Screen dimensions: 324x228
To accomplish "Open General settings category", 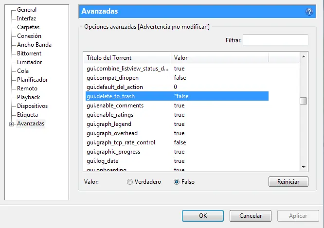I will pyautogui.click(x=27, y=10).
